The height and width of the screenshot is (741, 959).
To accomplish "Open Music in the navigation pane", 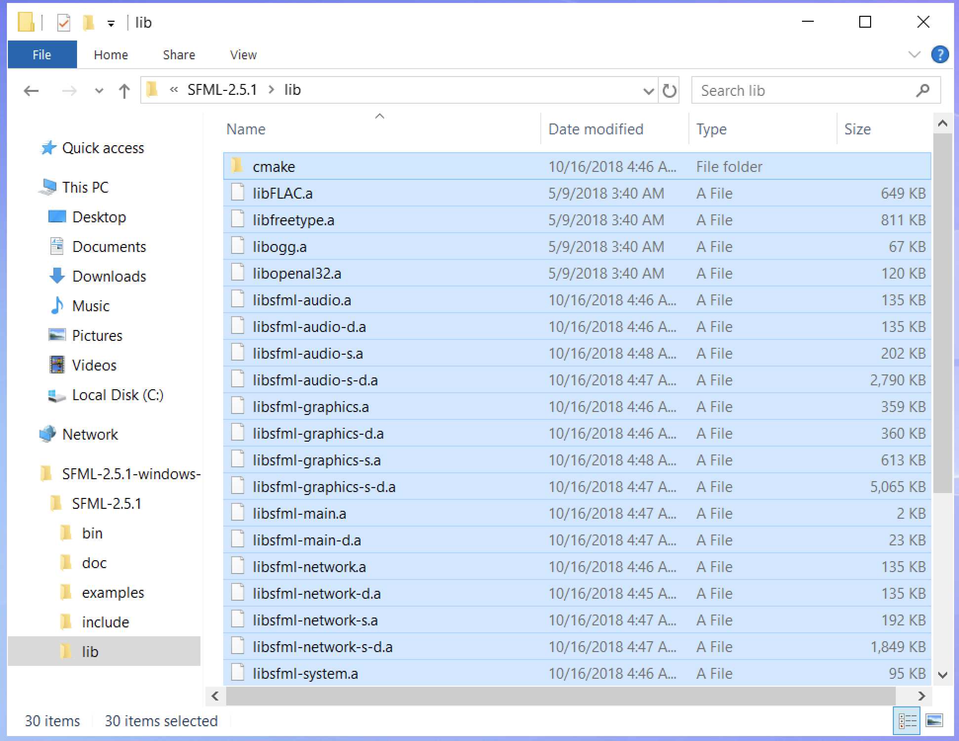I will [x=90, y=306].
